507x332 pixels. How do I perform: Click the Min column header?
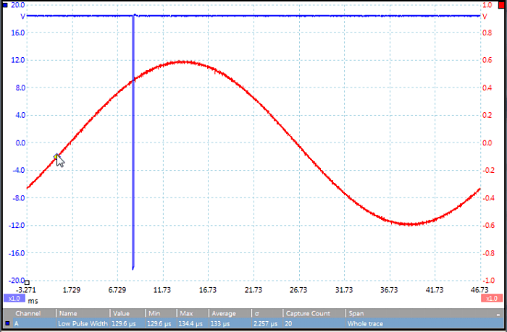(x=154, y=313)
